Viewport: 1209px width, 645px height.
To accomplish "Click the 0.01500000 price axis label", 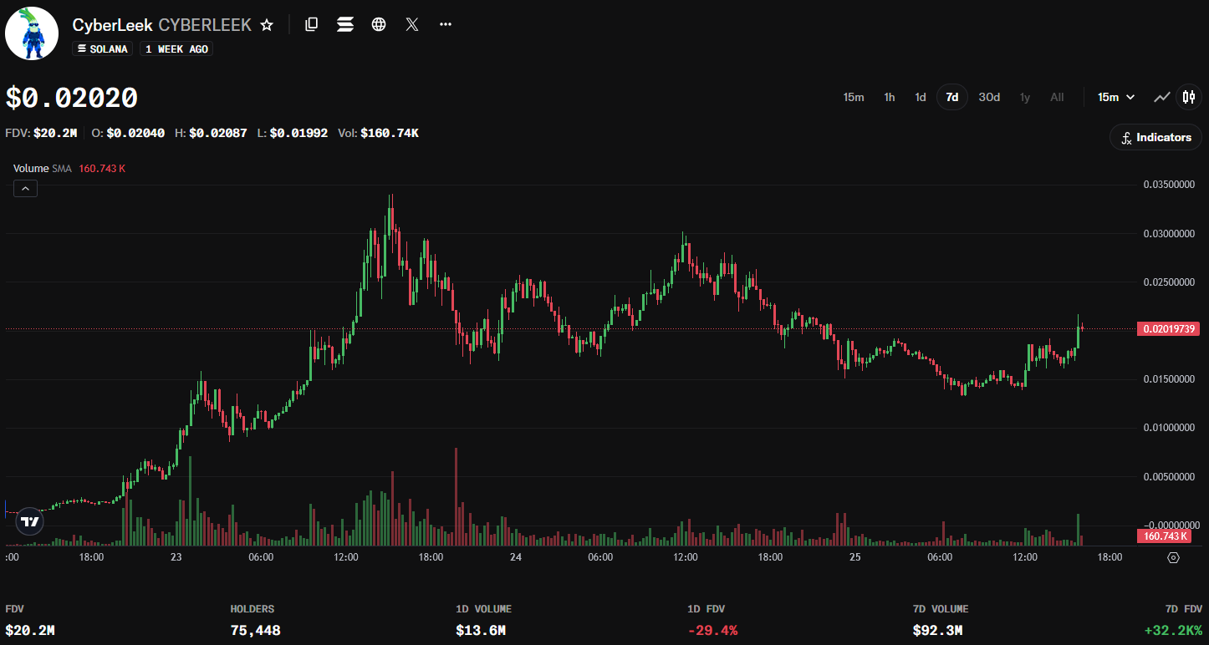I will (1171, 379).
